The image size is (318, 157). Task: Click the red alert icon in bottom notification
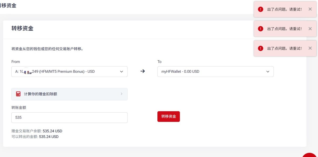click(x=260, y=48)
